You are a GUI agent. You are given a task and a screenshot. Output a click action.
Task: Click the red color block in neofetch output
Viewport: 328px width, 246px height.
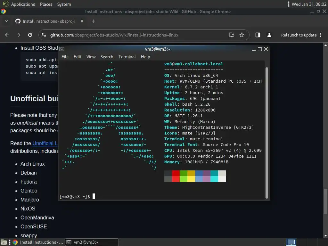click(176, 176)
